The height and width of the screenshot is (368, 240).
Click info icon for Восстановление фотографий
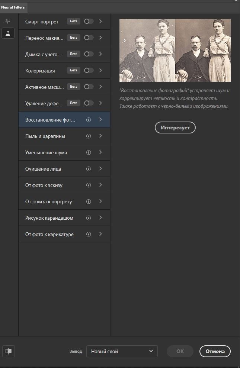[89, 120]
